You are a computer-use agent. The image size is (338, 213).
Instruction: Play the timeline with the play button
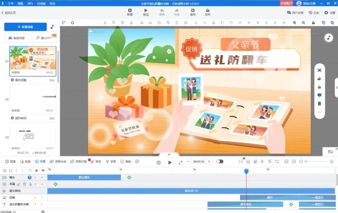click(170, 163)
